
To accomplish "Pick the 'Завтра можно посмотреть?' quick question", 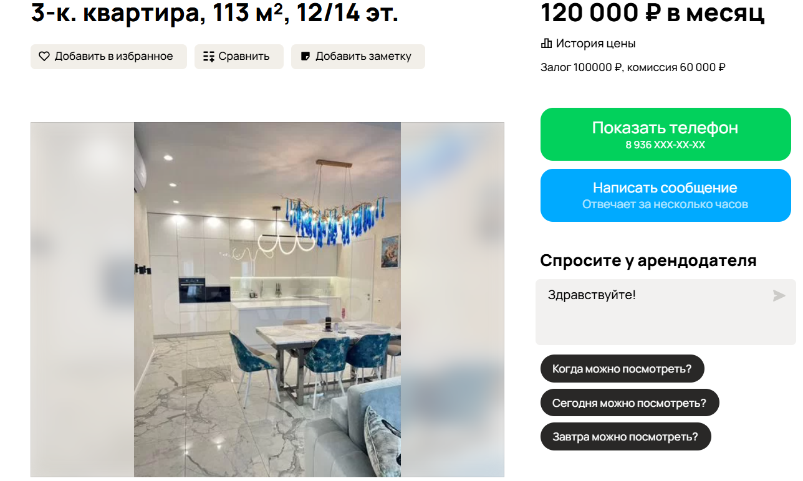I will click(x=625, y=437).
